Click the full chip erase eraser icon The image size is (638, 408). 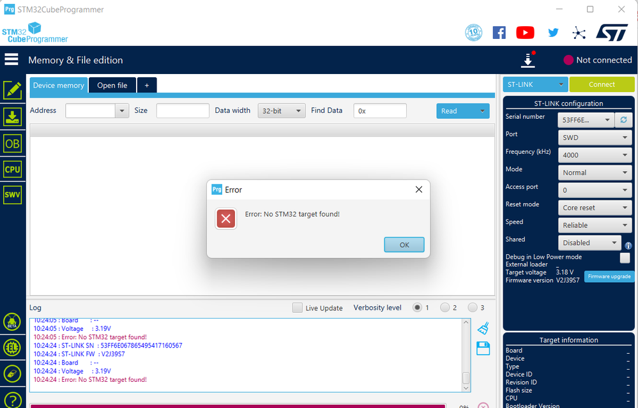(x=12, y=374)
